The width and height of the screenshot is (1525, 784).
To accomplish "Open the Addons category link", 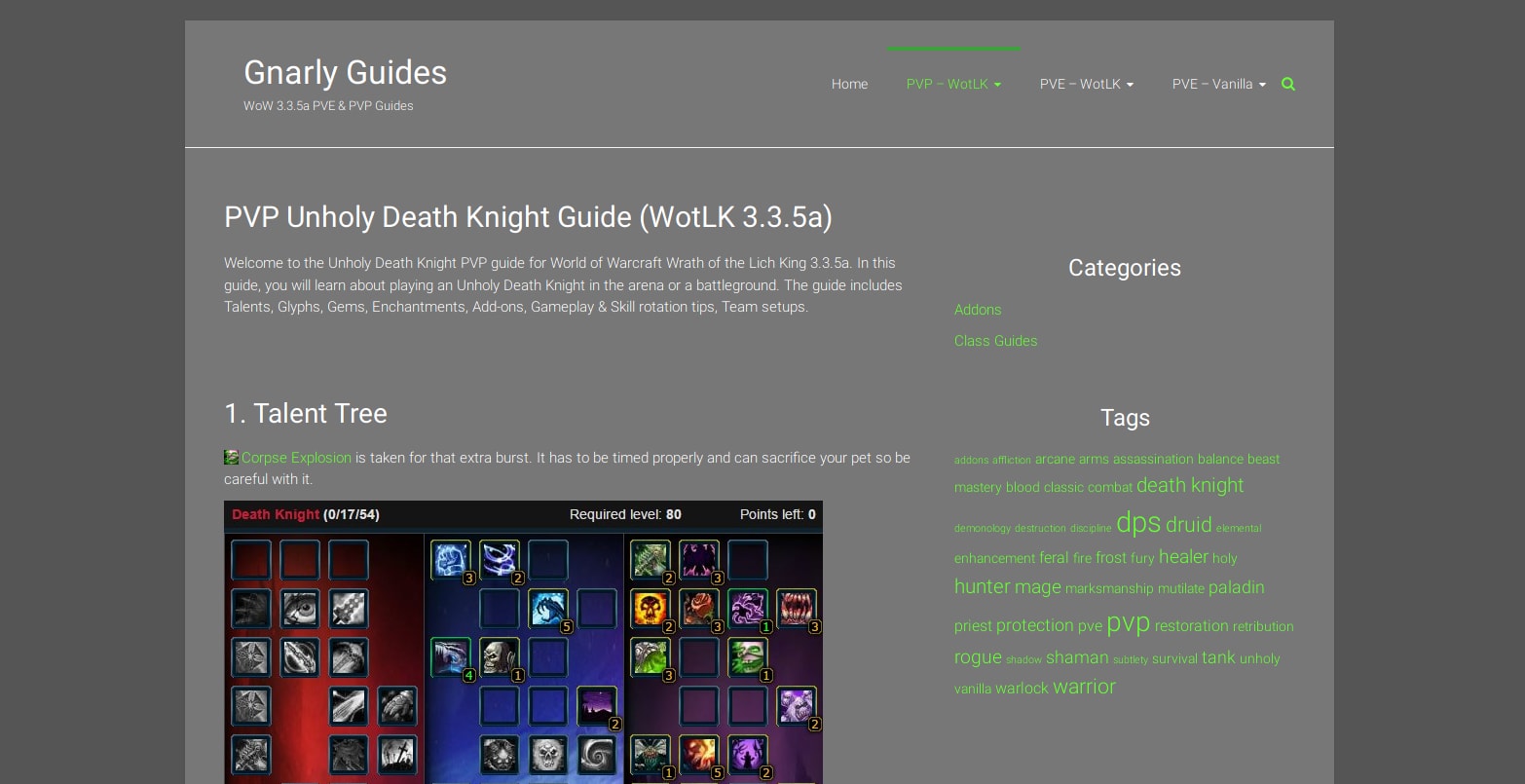I will tap(978, 310).
